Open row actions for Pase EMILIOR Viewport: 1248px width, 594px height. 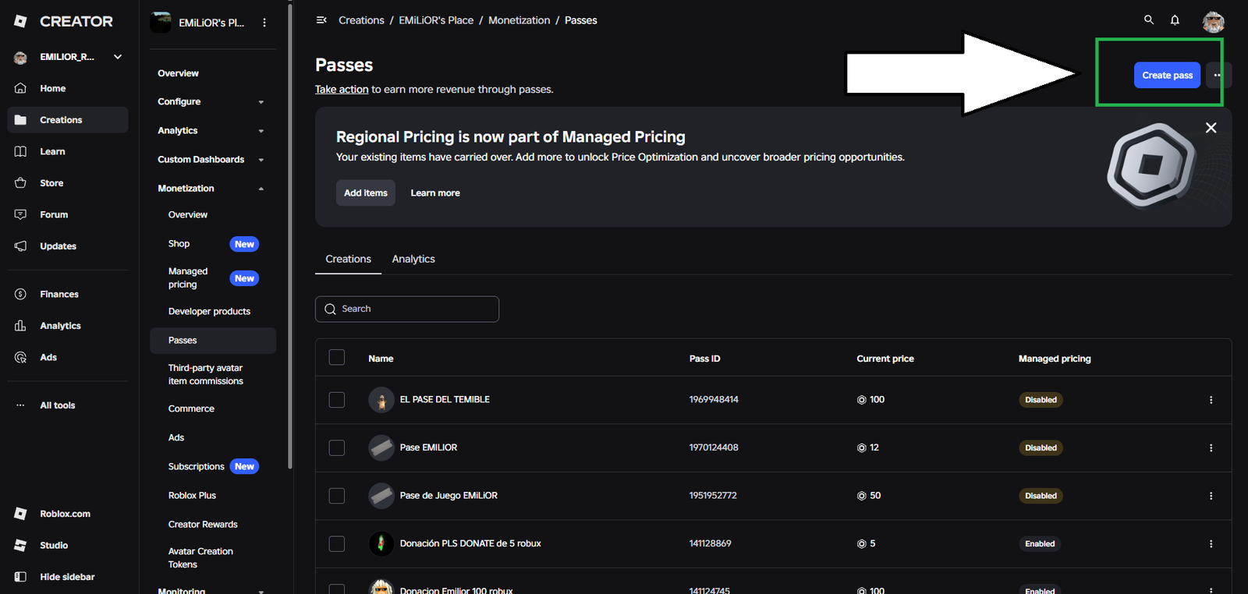tap(1211, 448)
